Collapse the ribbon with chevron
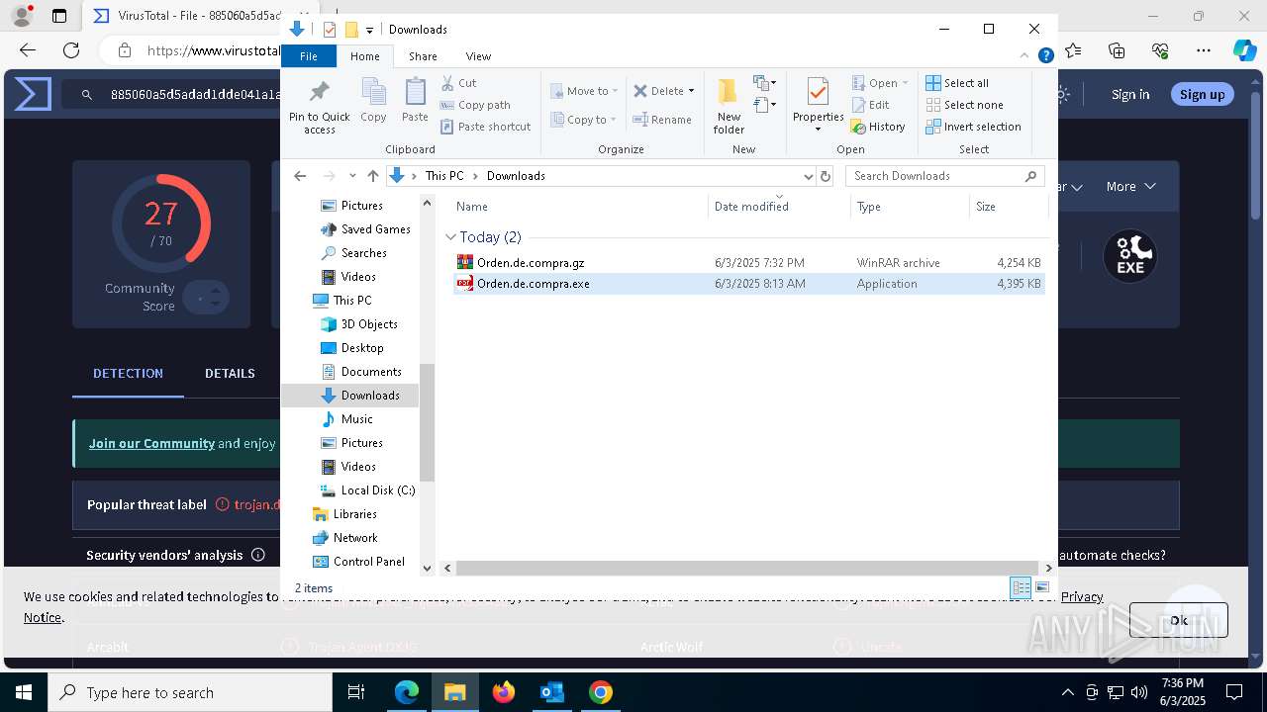This screenshot has width=1267, height=712. coord(1026,56)
